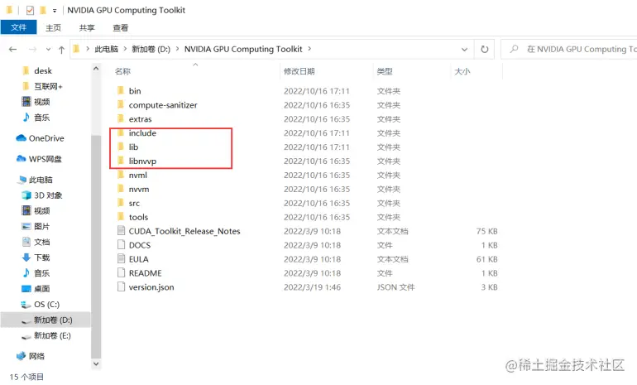
Task: Expand chevron after NVIDIA GPU Computing Toolkit breadcrumb
Action: pos(309,49)
